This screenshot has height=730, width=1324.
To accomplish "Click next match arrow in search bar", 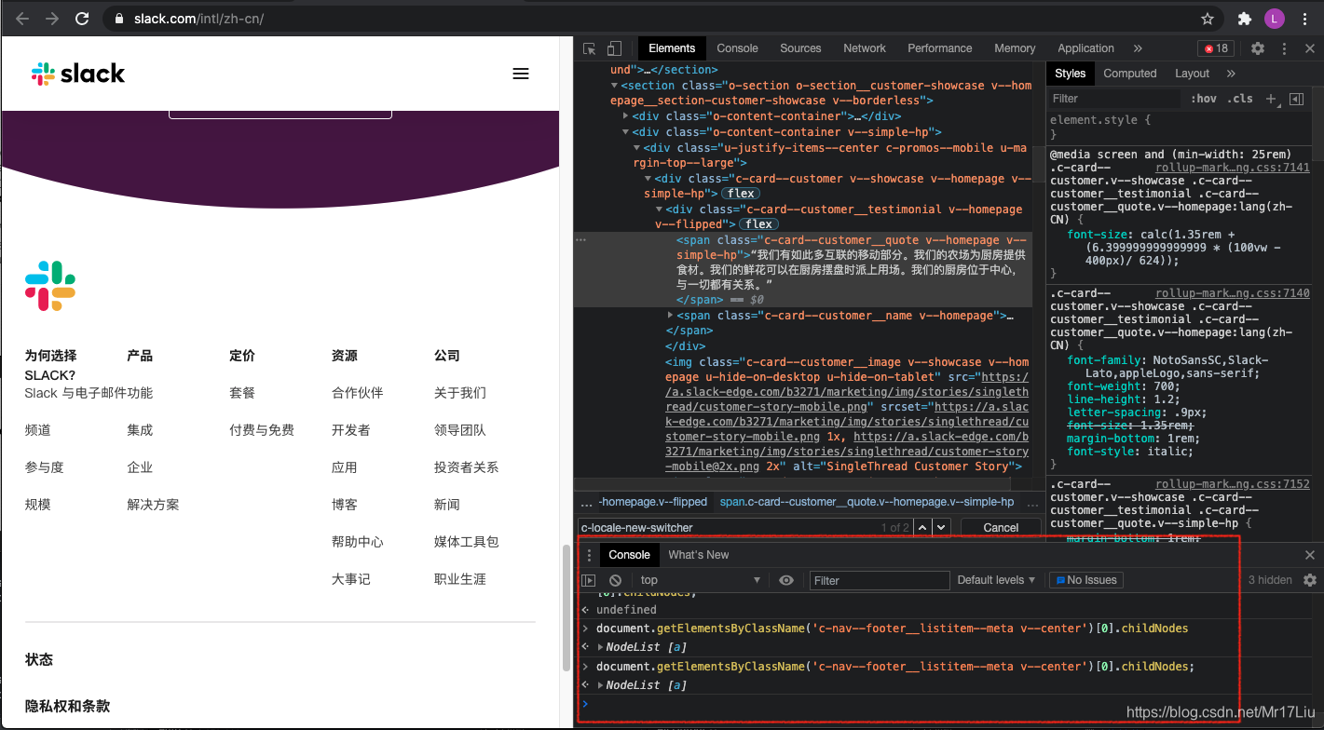I will (939, 527).
